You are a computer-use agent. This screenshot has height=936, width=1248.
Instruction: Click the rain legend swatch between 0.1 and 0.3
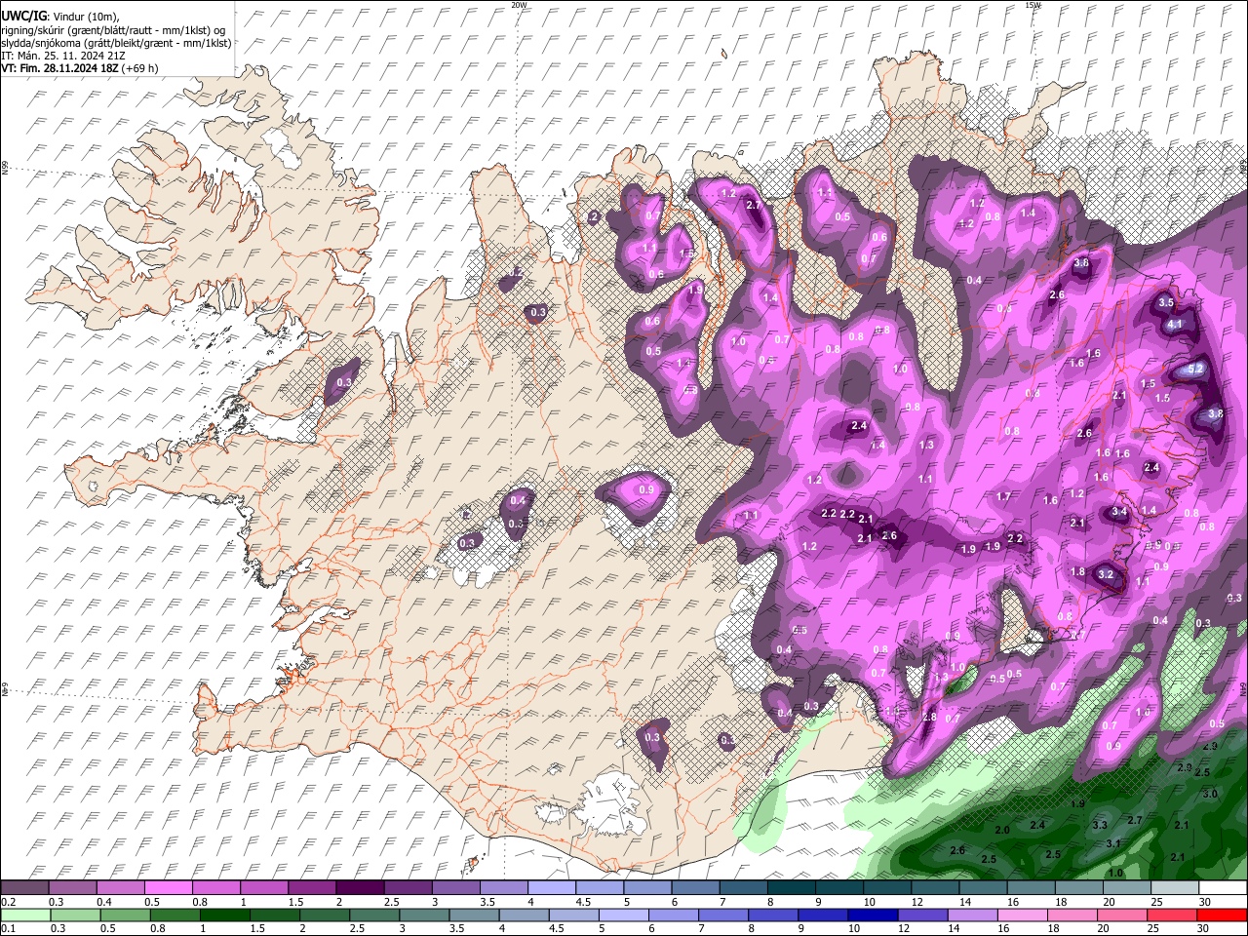(24, 915)
